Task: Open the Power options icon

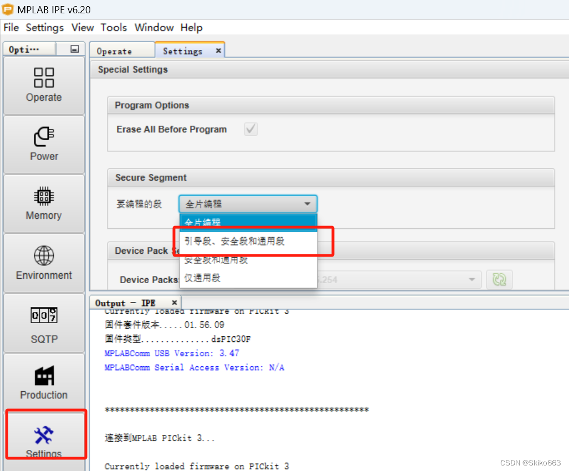Action: click(x=44, y=136)
